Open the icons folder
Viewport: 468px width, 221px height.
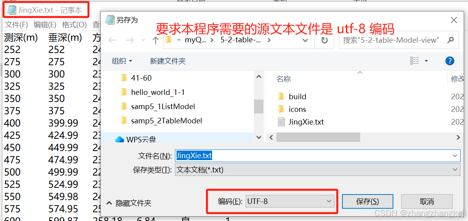pos(297,109)
